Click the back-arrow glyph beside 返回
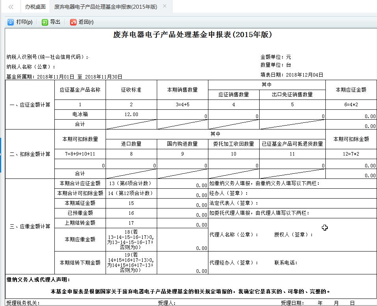Screen dimensions: 377x306 (x=72, y=23)
